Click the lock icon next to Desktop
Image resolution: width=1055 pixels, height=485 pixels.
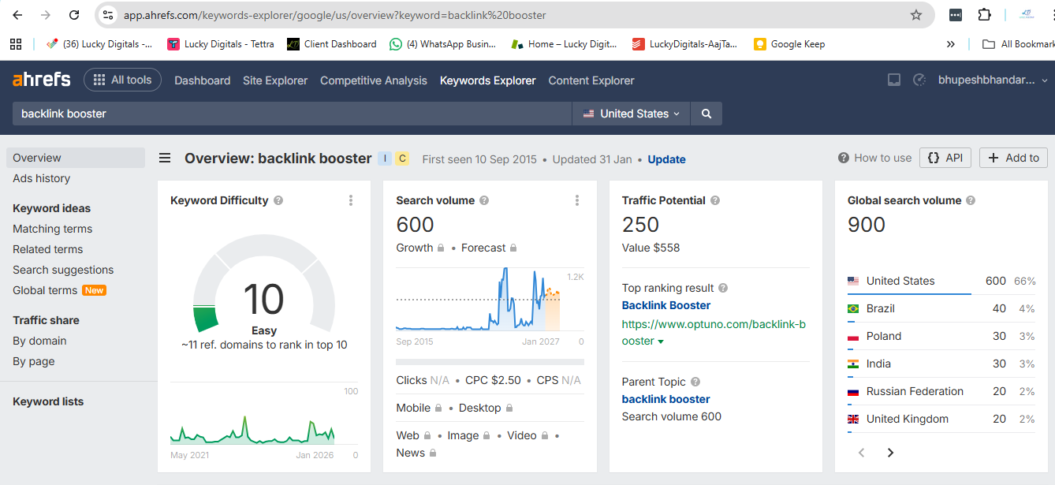click(509, 408)
